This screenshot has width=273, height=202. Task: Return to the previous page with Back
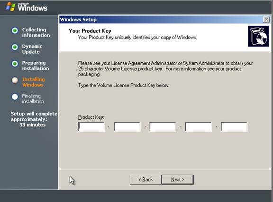(x=146, y=180)
